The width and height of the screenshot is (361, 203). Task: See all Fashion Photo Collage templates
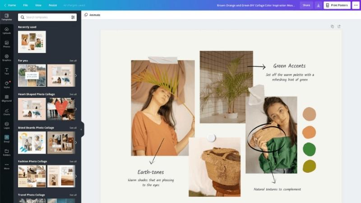pos(73,161)
